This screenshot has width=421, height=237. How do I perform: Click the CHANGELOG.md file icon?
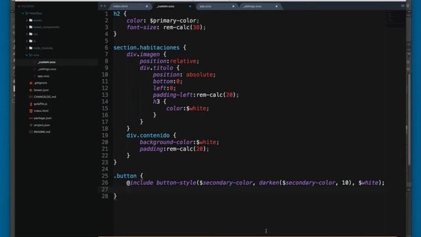coord(31,97)
